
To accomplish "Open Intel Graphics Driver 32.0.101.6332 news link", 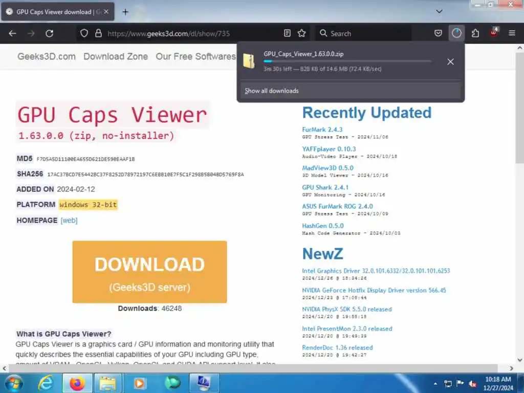I will 376,271.
